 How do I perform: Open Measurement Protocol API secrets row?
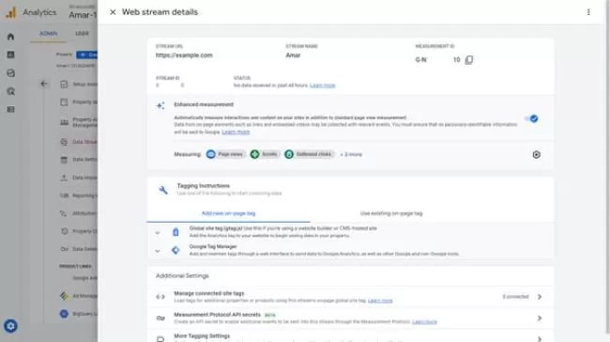[351, 319]
